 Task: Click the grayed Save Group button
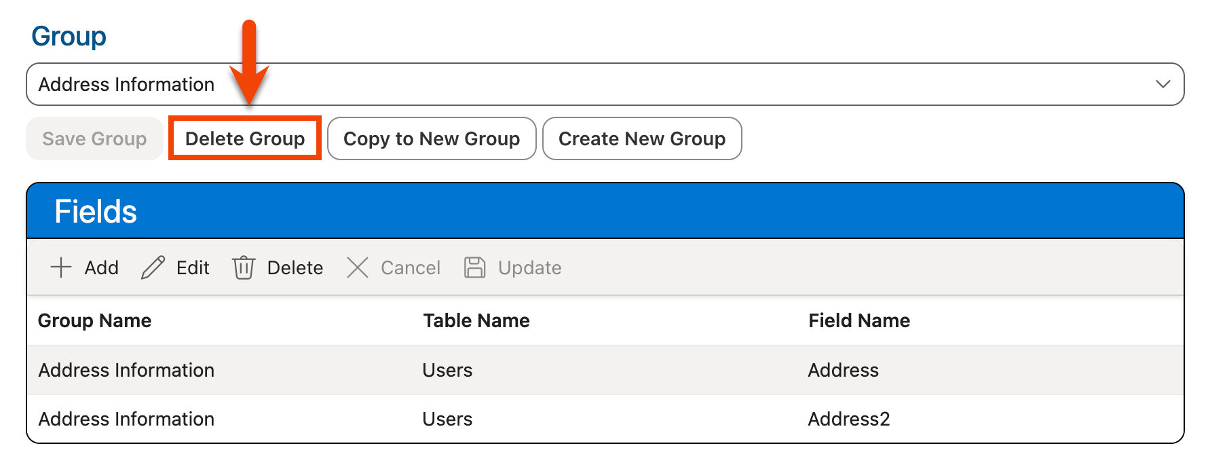click(94, 138)
